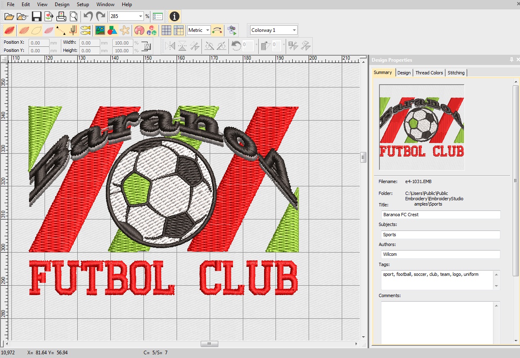520x358 pixels.
Task: Click the Print design icon
Action: coord(61,16)
